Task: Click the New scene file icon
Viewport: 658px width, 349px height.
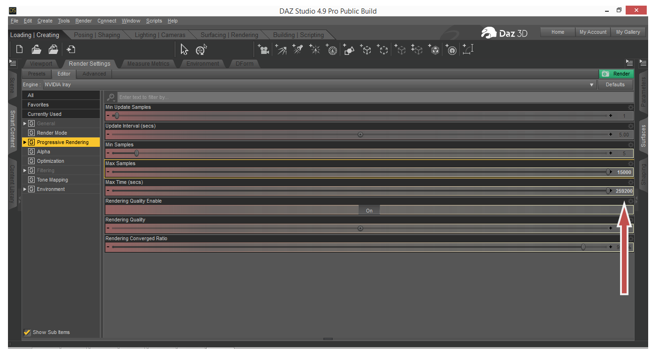Action: (x=20, y=49)
